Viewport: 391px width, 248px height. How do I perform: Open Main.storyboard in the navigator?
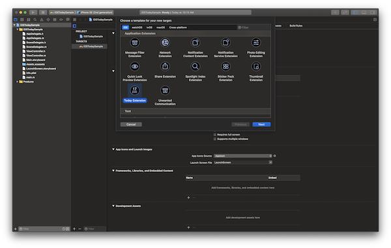point(35,60)
